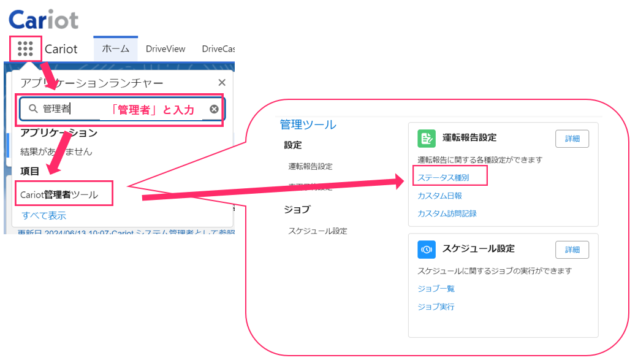Open 詳細 for 運転報告設定
This screenshot has height=363, width=638.
pyautogui.click(x=572, y=139)
